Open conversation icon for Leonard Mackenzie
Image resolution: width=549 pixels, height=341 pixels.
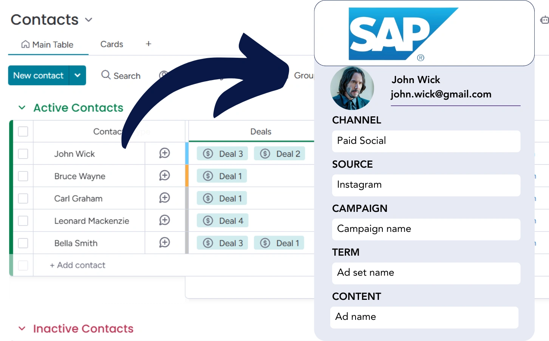(x=164, y=220)
